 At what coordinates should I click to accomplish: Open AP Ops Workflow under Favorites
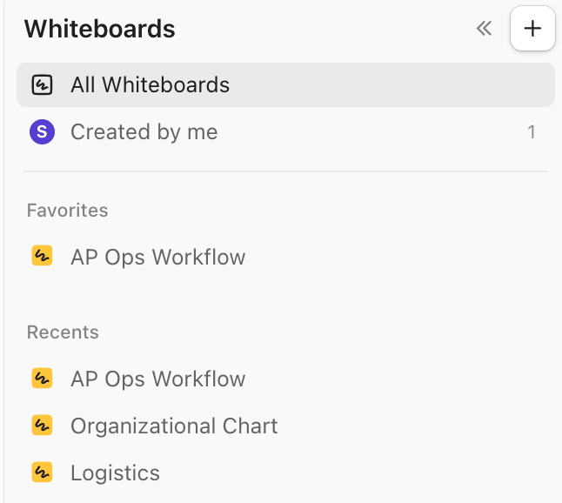157,257
